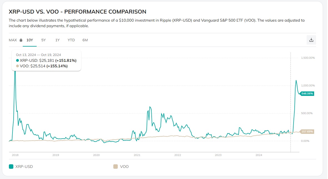
Task: Show the 6M time range
Action: [85, 40]
